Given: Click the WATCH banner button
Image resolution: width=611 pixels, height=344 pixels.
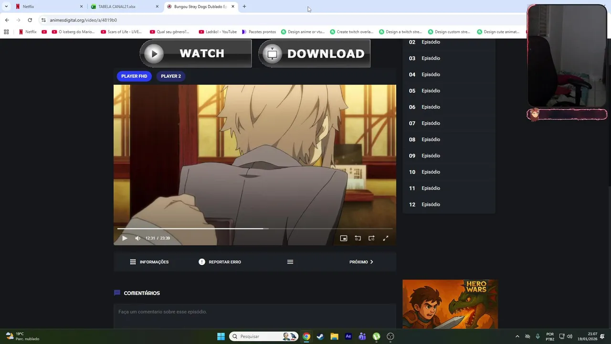Looking at the screenshot, I should coord(196,54).
